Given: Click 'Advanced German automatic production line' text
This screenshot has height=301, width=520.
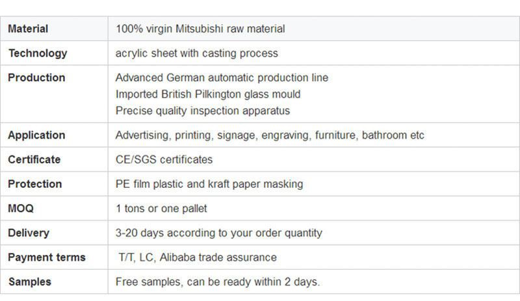Looking at the screenshot, I should point(222,77).
